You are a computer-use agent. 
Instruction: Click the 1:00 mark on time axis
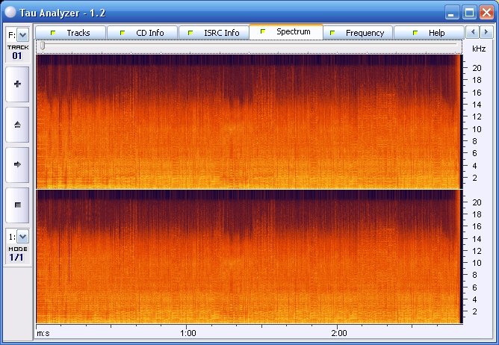click(x=188, y=333)
